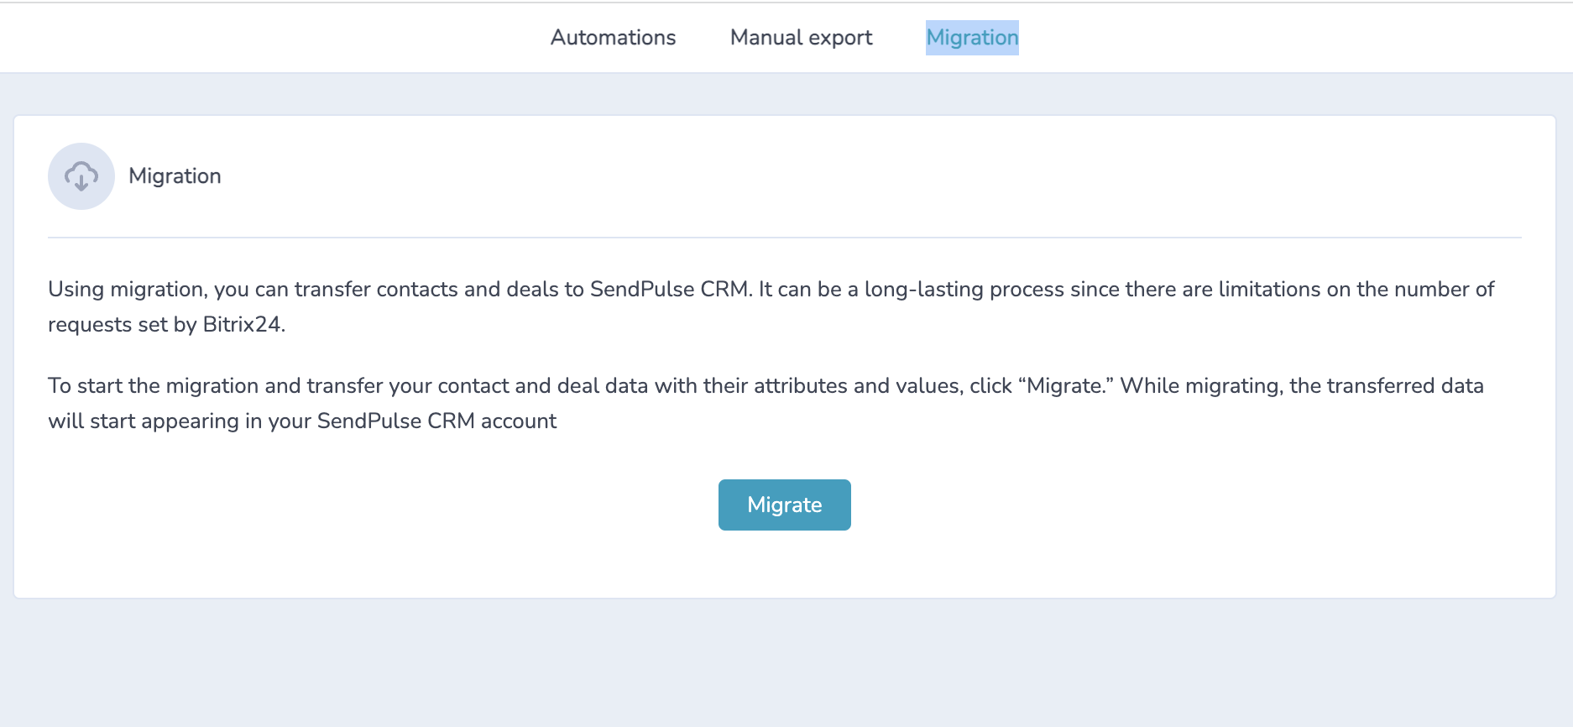Click the word "Bitrix24" in the description
The image size is (1573, 727).
tap(243, 325)
